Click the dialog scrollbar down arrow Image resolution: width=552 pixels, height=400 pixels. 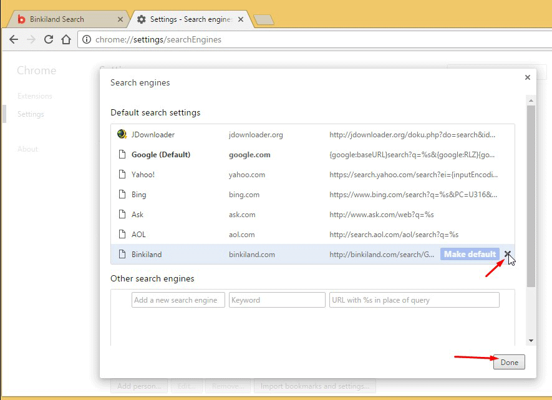(531, 341)
